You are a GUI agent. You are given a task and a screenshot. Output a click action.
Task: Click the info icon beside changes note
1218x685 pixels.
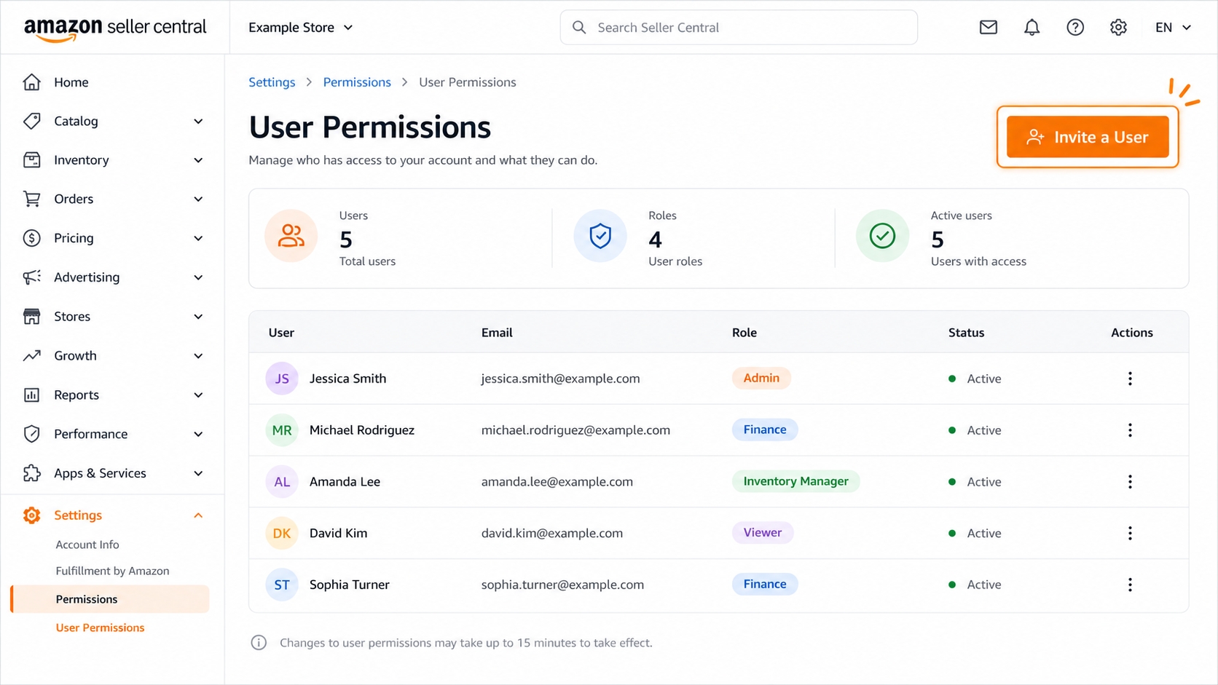click(259, 643)
